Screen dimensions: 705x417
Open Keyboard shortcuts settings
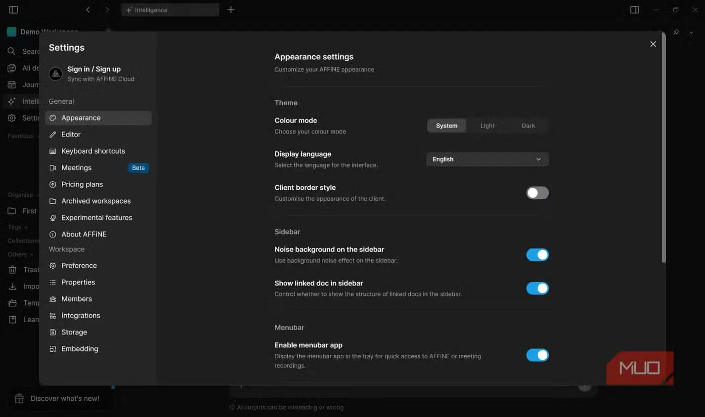(98, 151)
